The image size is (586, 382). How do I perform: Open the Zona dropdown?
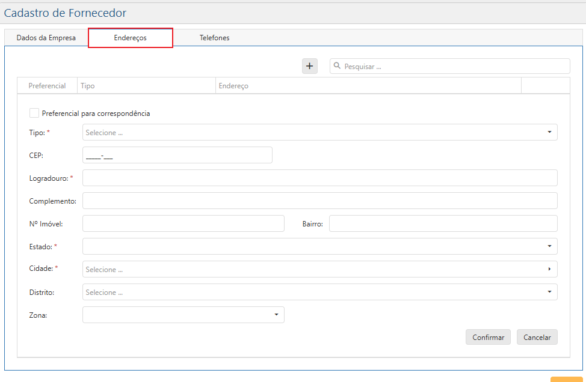point(183,315)
